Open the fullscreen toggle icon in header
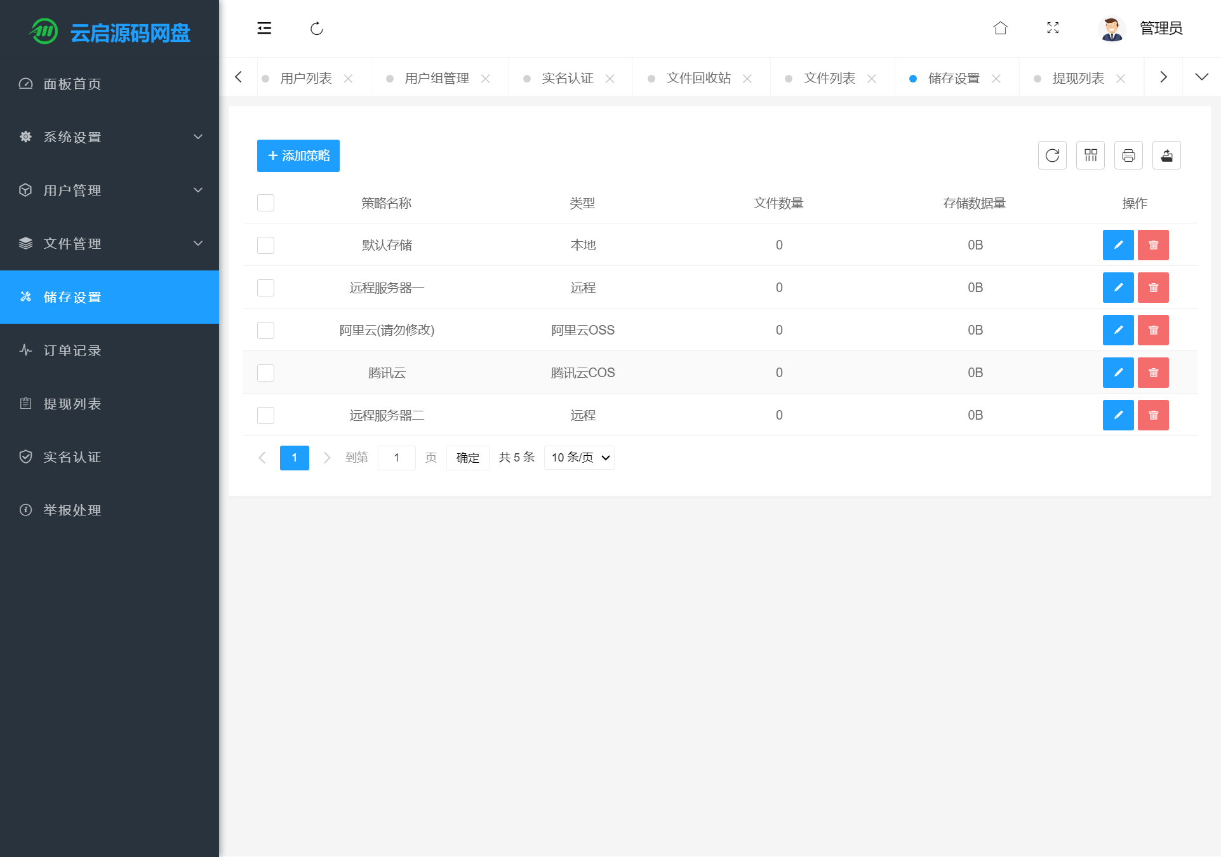1221x857 pixels. pos(1053,28)
